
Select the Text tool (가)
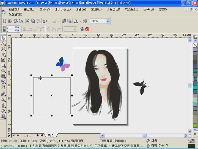[3, 87]
